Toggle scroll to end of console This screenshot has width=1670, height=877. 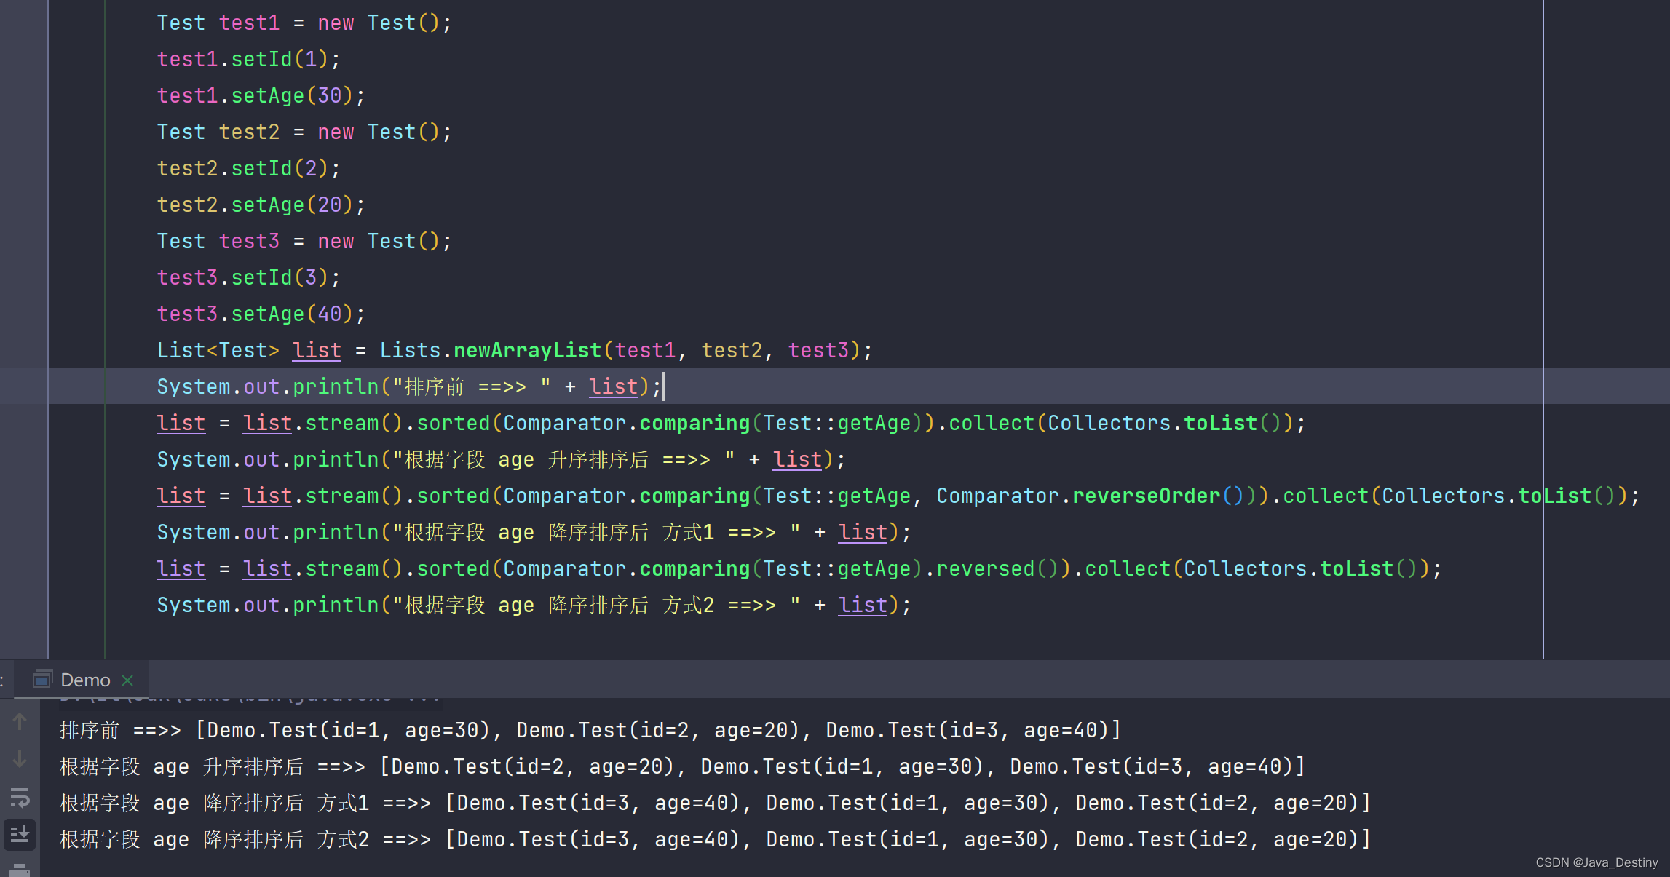click(20, 834)
